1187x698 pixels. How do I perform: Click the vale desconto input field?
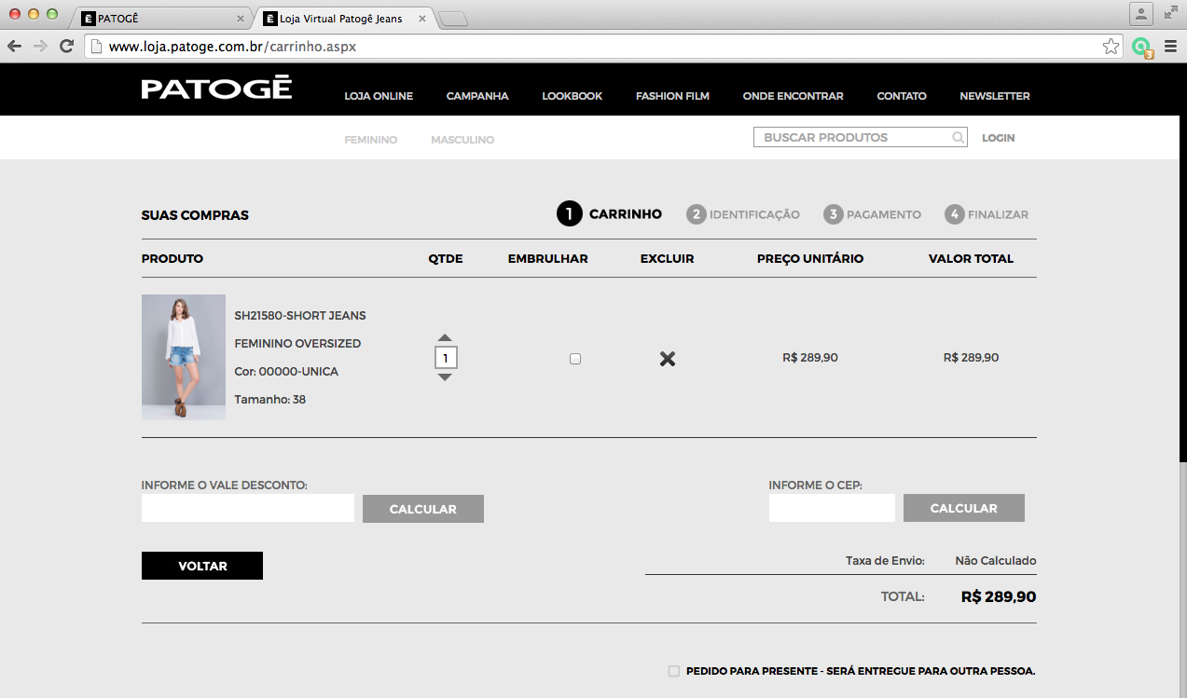248,508
